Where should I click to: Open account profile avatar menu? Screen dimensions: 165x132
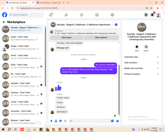click(158, 15)
